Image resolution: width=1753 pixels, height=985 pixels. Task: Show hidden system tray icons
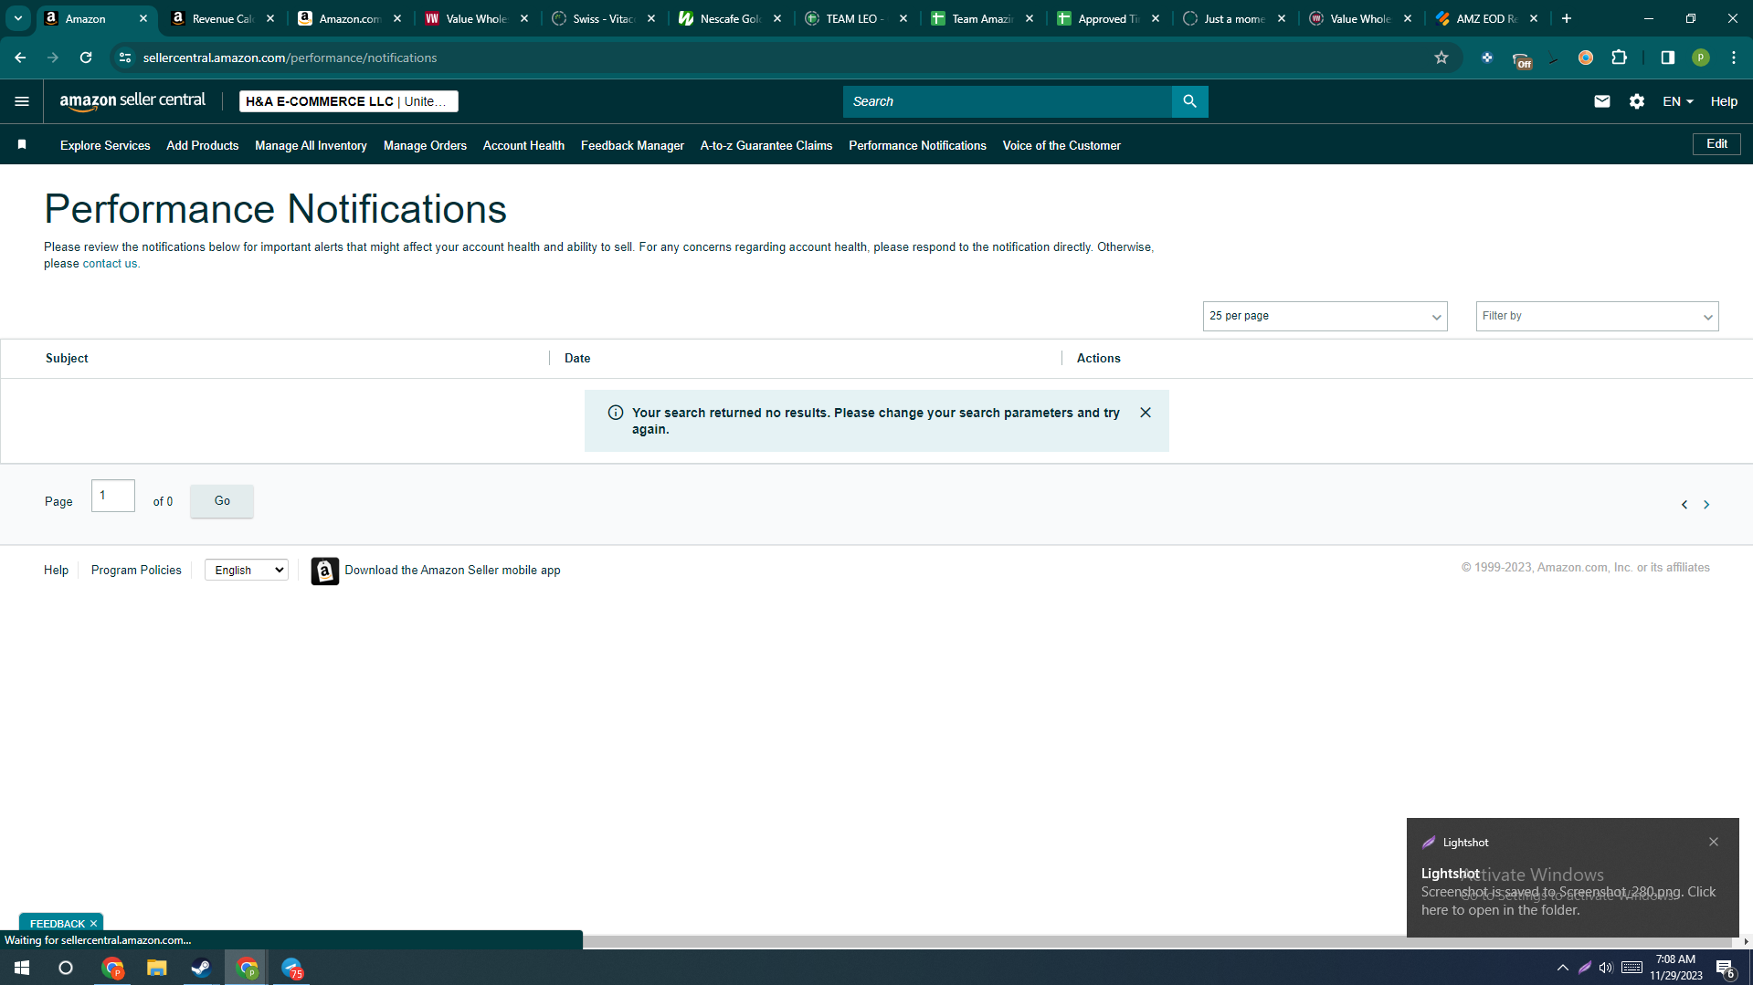tap(1562, 968)
